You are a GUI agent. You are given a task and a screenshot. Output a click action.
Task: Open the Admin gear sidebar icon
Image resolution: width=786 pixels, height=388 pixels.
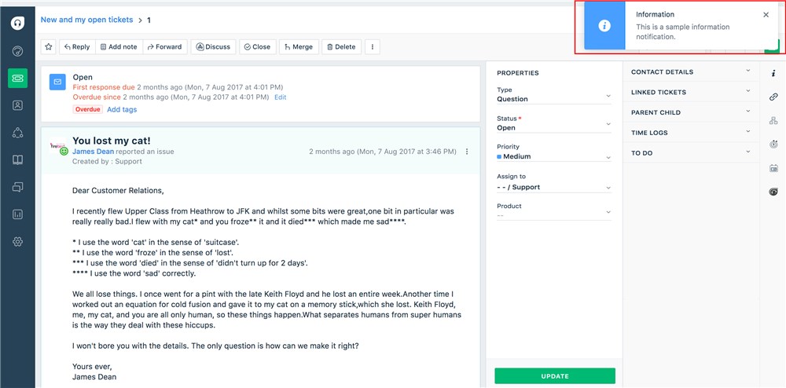[x=17, y=242]
